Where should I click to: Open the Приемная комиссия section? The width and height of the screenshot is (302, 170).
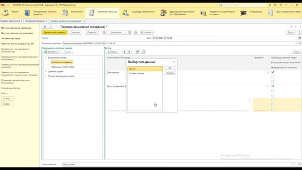[x=103, y=13]
